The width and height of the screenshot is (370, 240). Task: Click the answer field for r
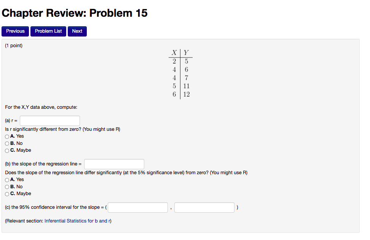tap(49, 120)
